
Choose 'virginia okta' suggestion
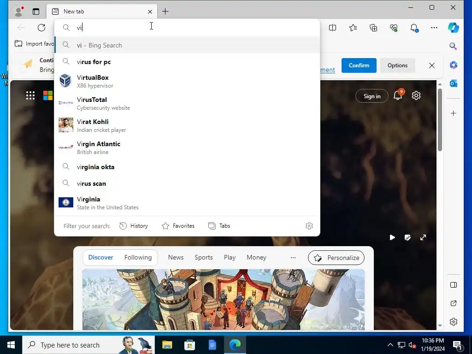click(x=187, y=167)
